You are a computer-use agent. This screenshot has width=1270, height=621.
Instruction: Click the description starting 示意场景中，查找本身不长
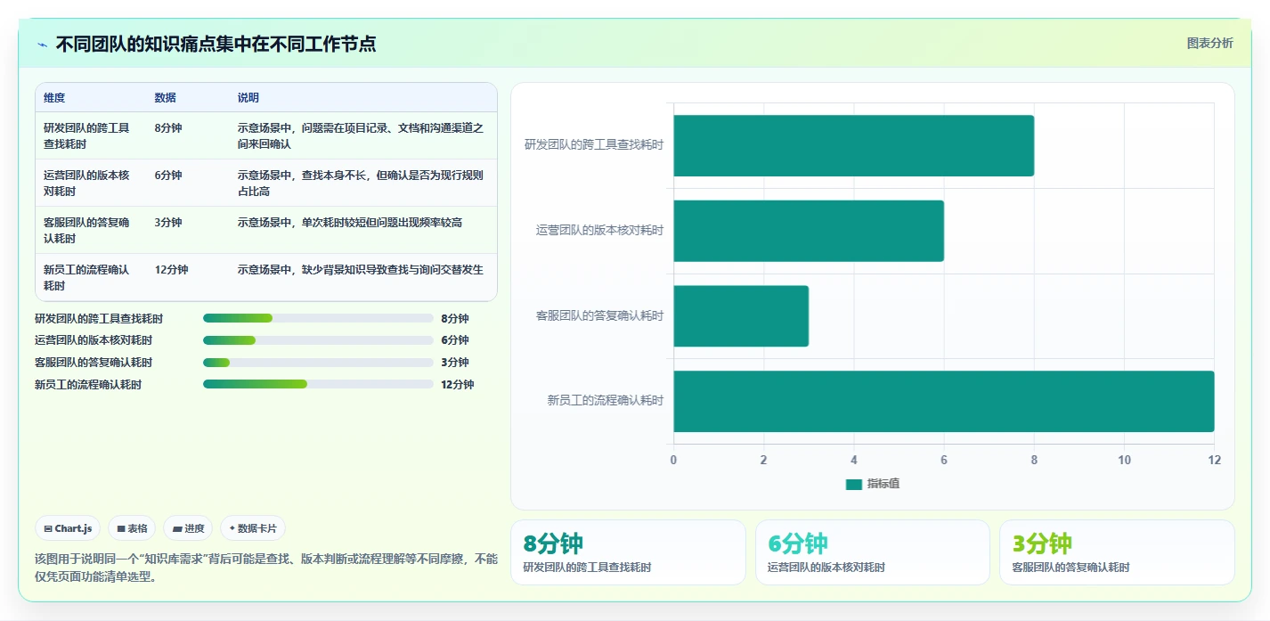[x=361, y=183]
